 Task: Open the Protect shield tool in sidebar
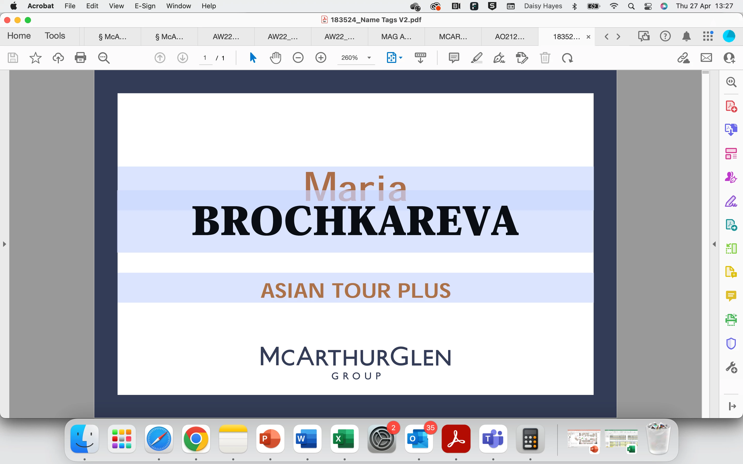pyautogui.click(x=731, y=343)
